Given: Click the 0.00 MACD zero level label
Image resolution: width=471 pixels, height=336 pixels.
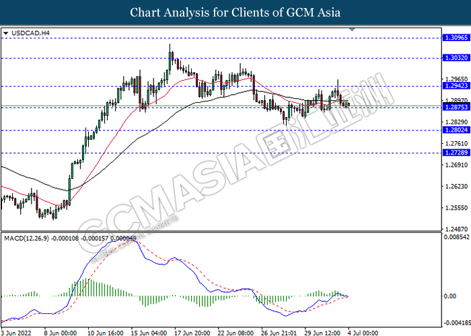Looking at the screenshot, I should 449,296.
